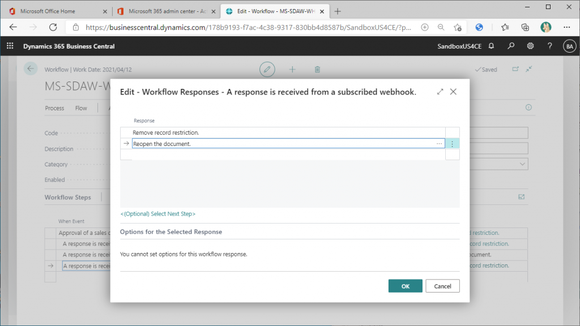The image size is (580, 326).
Task: Click the Options for the Selected Response heading
Action: [171, 231]
